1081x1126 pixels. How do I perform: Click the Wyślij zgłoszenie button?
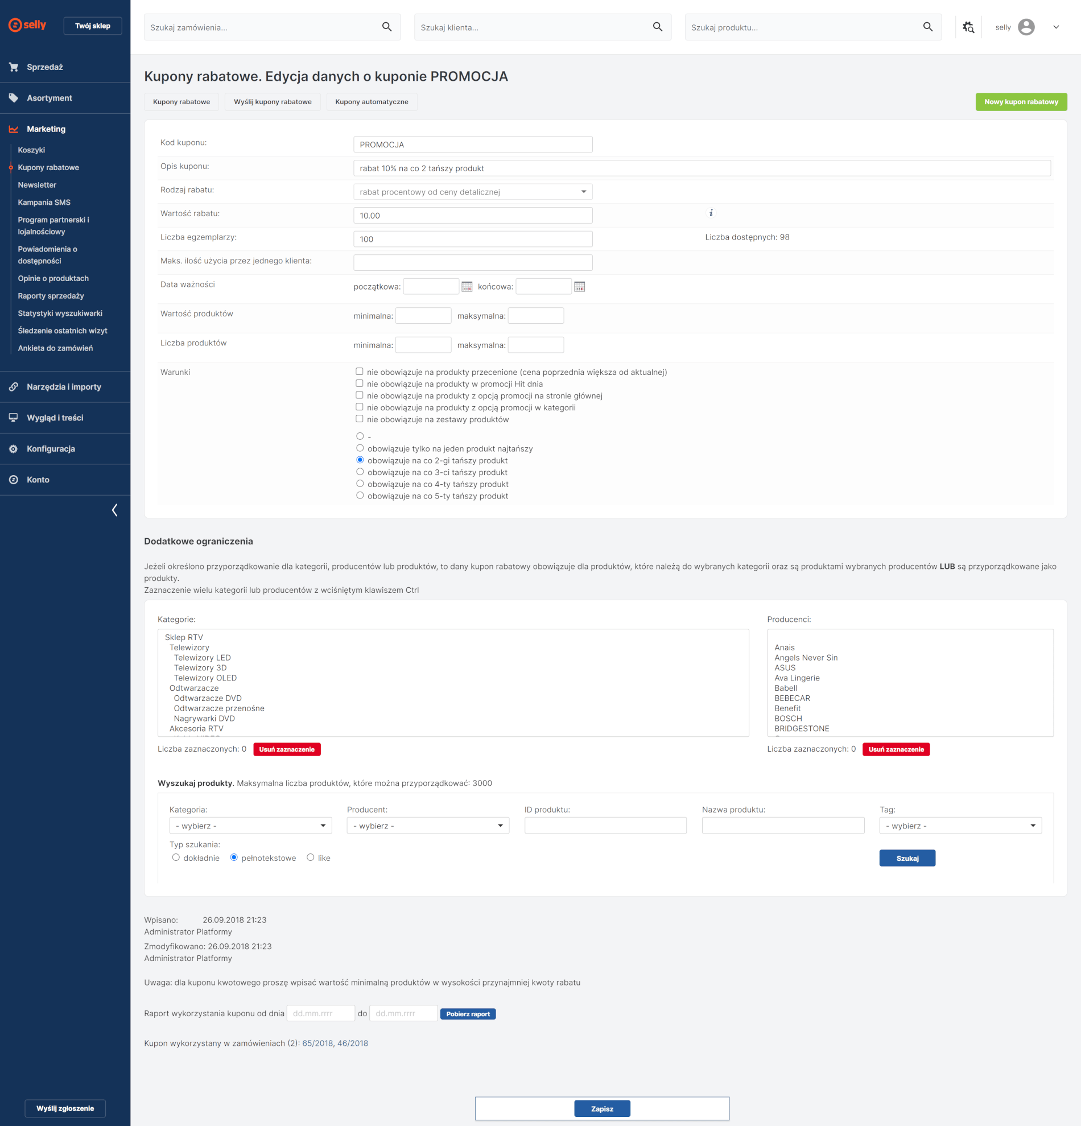[65, 1108]
